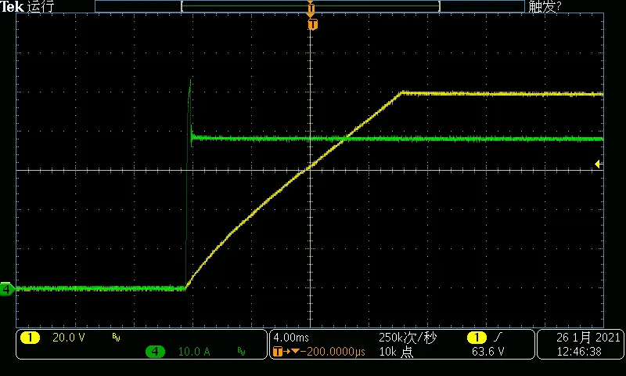
Task: Click the channel 1 bandwidth limit Bw icon
Action: click(116, 338)
